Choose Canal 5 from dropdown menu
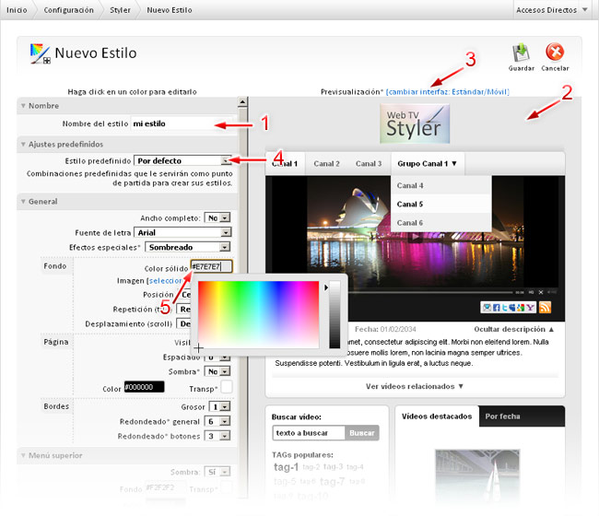This screenshot has height=516, width=599. 440,204
